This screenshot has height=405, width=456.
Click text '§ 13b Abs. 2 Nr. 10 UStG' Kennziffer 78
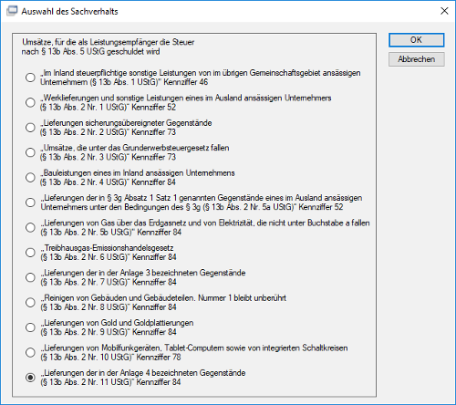coord(110,357)
